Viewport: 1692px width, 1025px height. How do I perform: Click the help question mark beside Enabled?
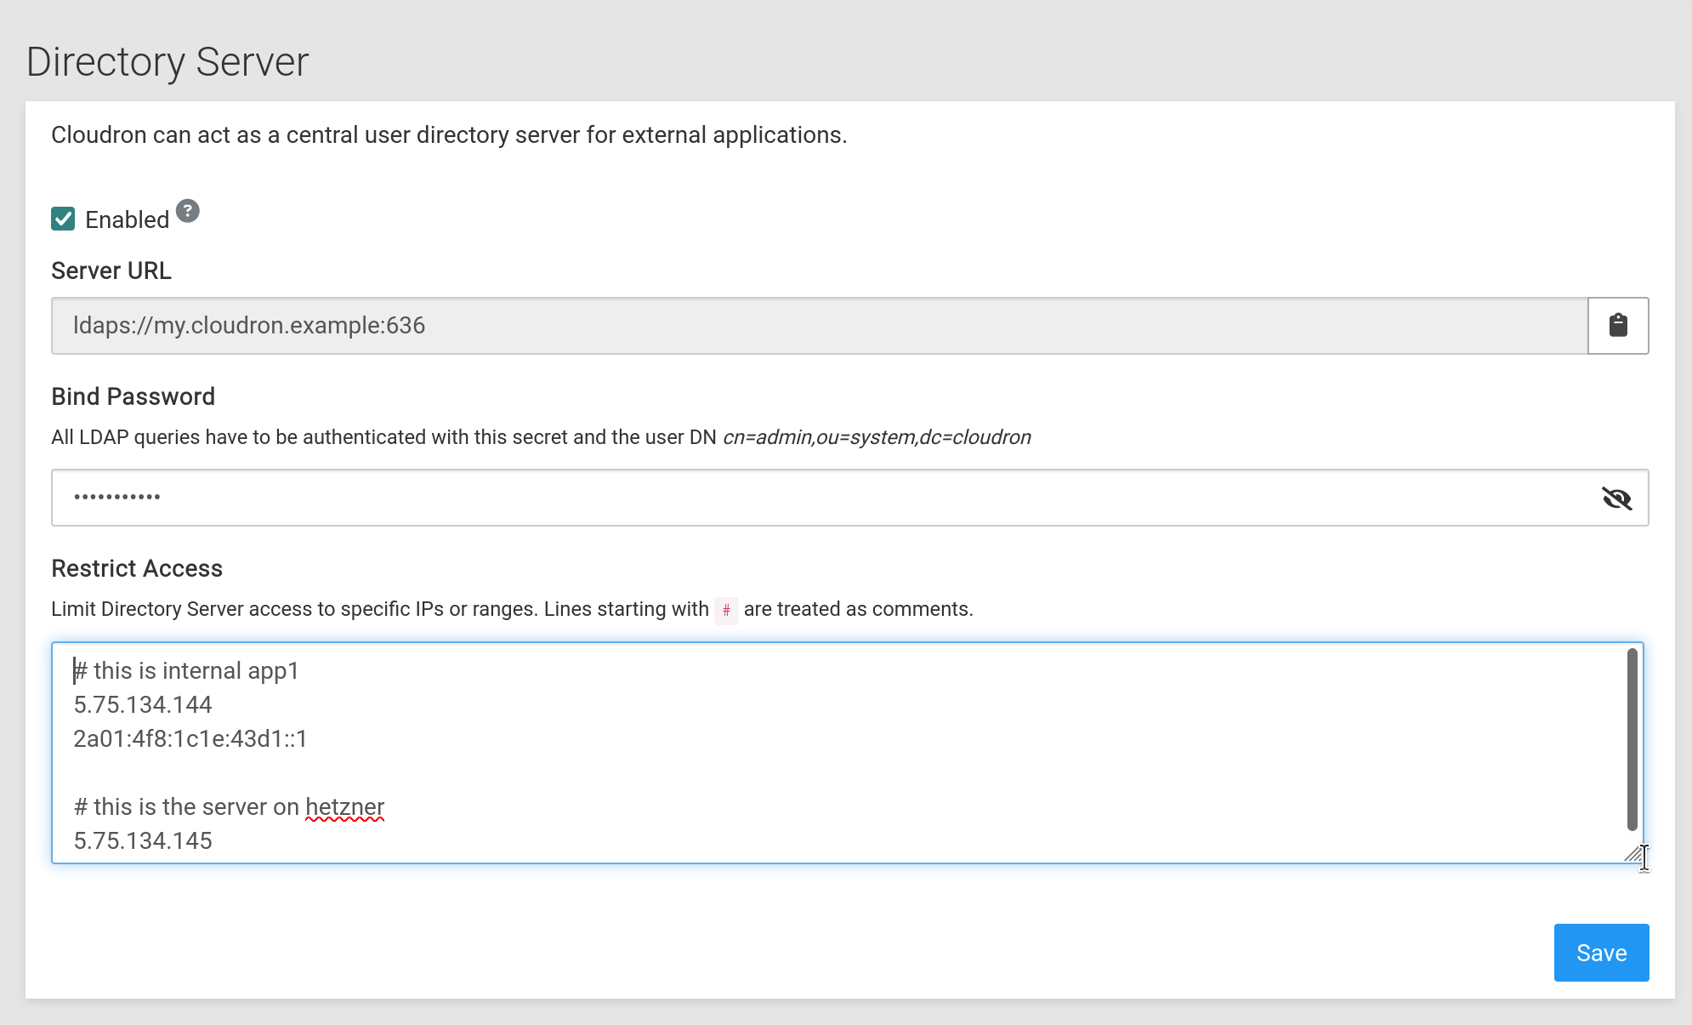188,211
